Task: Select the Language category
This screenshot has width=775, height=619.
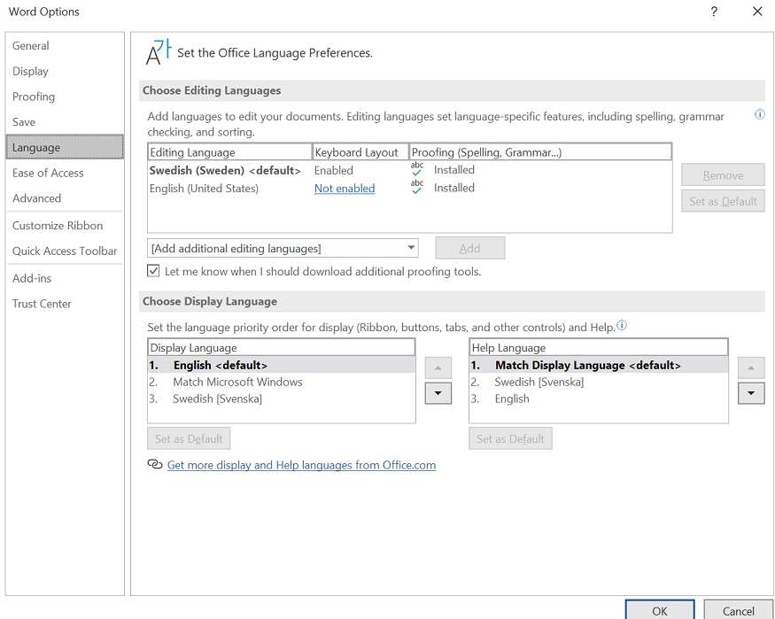Action: (65, 147)
